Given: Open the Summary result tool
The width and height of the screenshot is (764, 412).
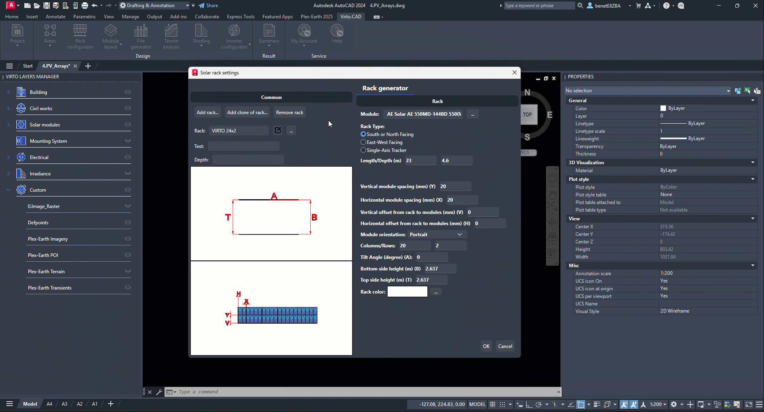Looking at the screenshot, I should 269,35.
